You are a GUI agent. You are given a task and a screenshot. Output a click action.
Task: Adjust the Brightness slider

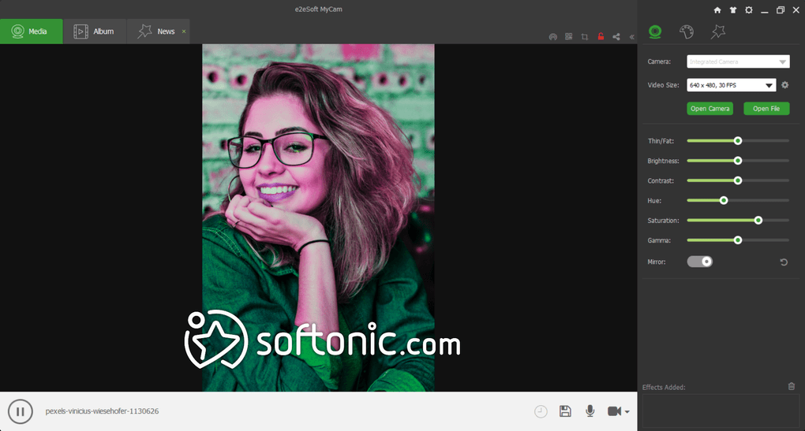[x=738, y=161]
